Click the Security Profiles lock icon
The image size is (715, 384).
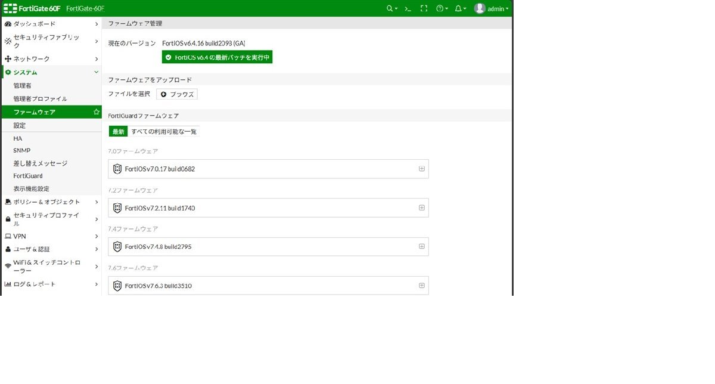coord(8,219)
